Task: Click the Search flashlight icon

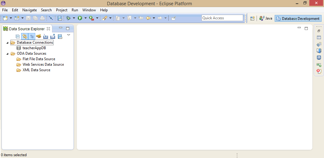Action: coord(104,18)
